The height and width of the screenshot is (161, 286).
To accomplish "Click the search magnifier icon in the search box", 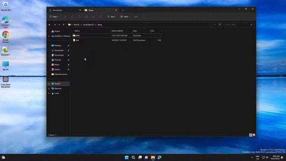I will coord(251,25).
